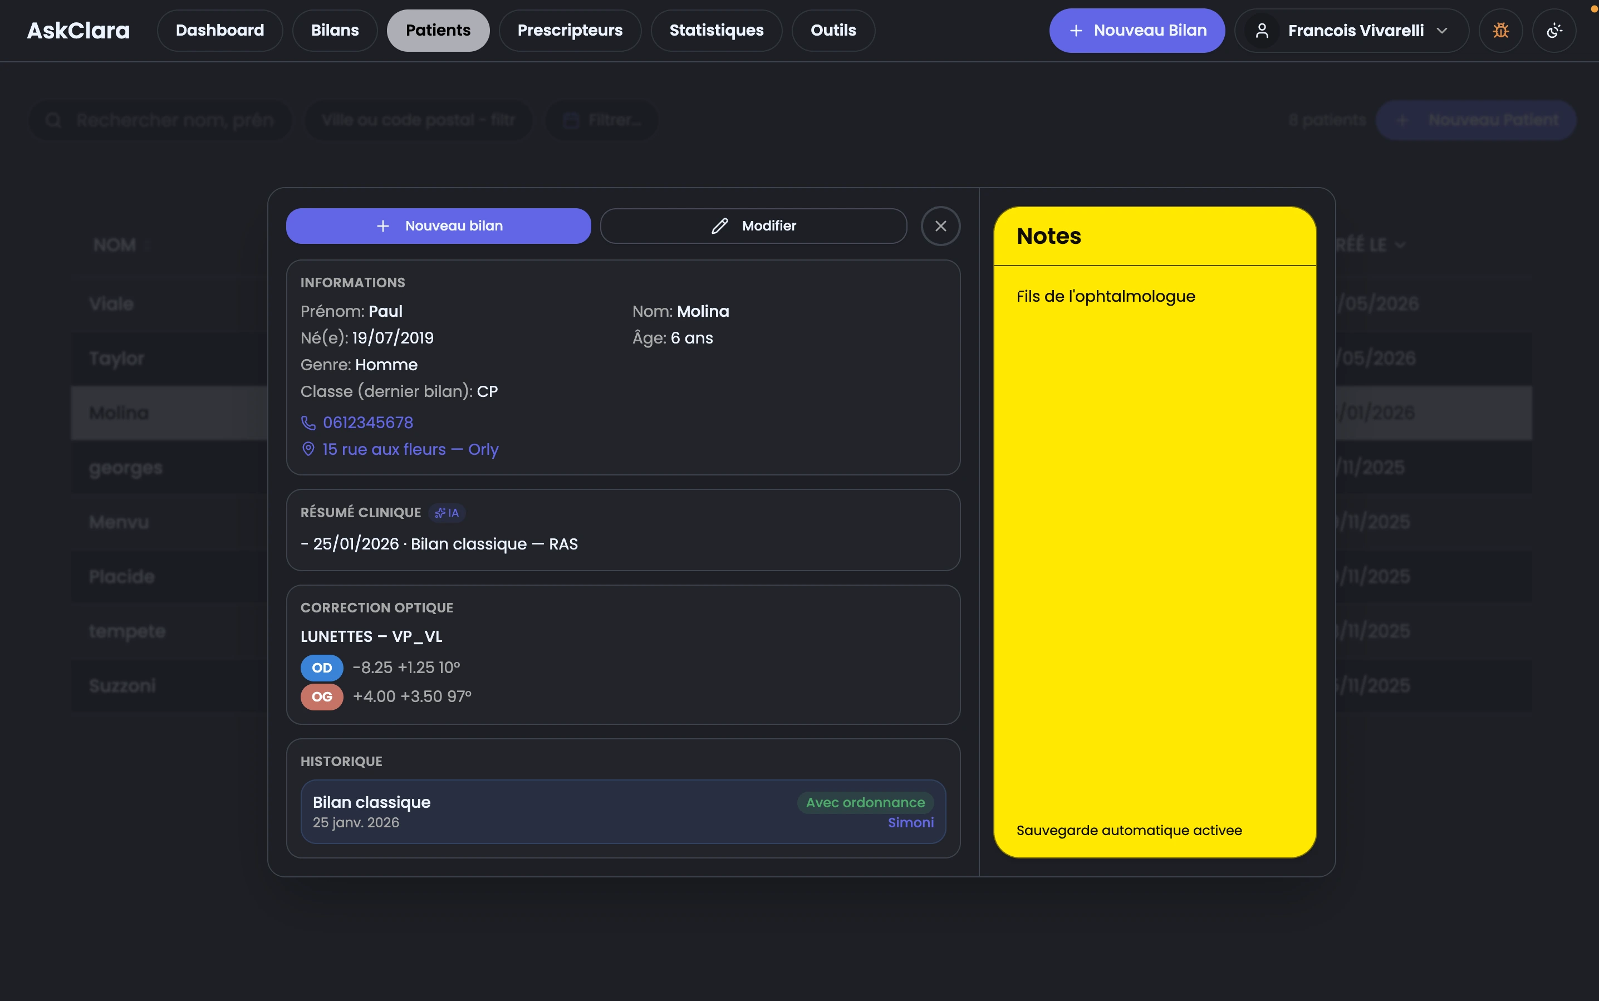
Task: Click the magnifier icon in search field
Action: tap(53, 120)
